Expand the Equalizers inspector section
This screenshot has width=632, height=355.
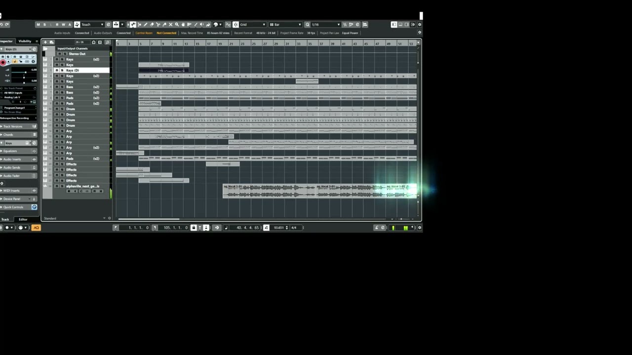(18, 151)
